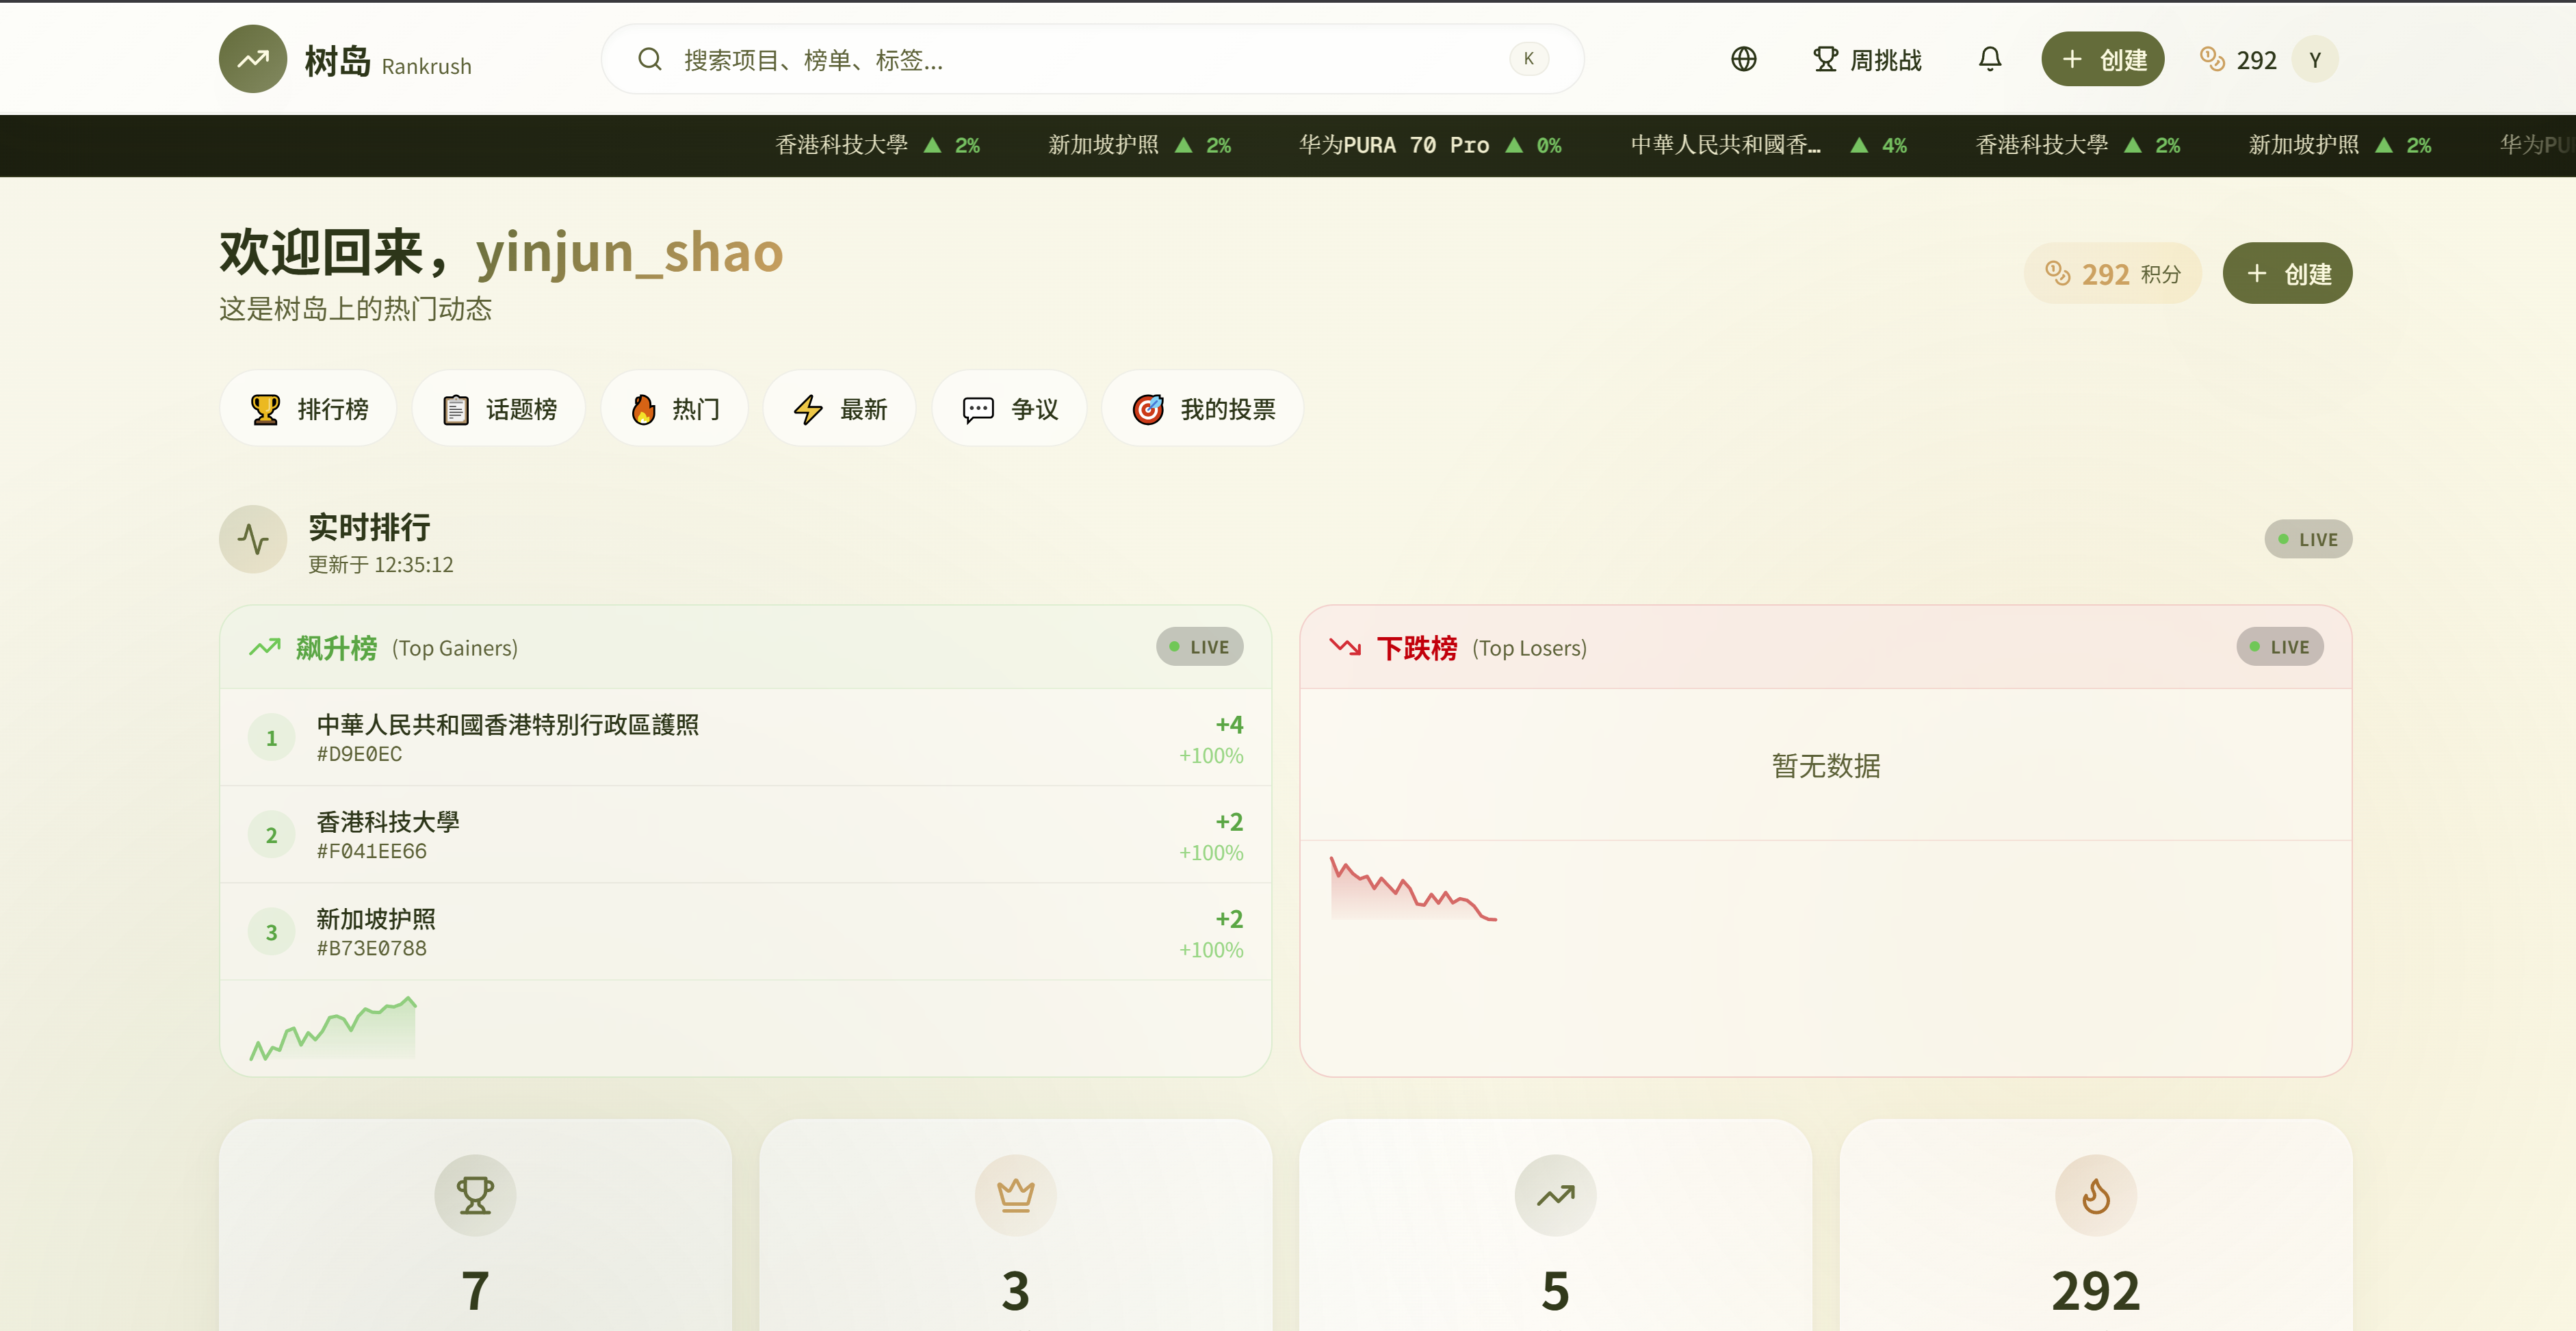
Task: Click the green sparkline chart in 飙升榜
Action: point(333,1028)
